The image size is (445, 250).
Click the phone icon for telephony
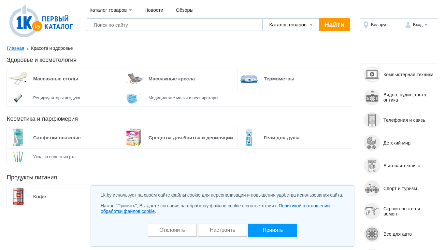372,120
